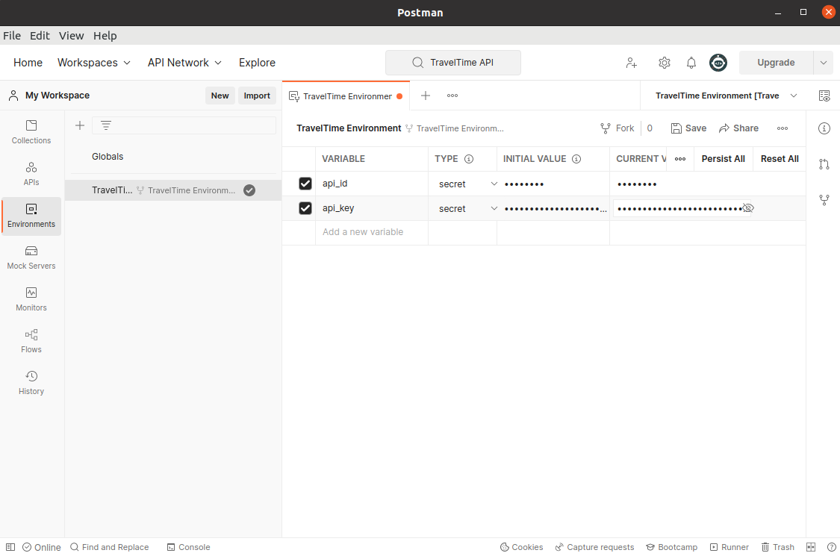Open the Postman Console
Viewport: 840px width, 556px height.
coord(188,546)
